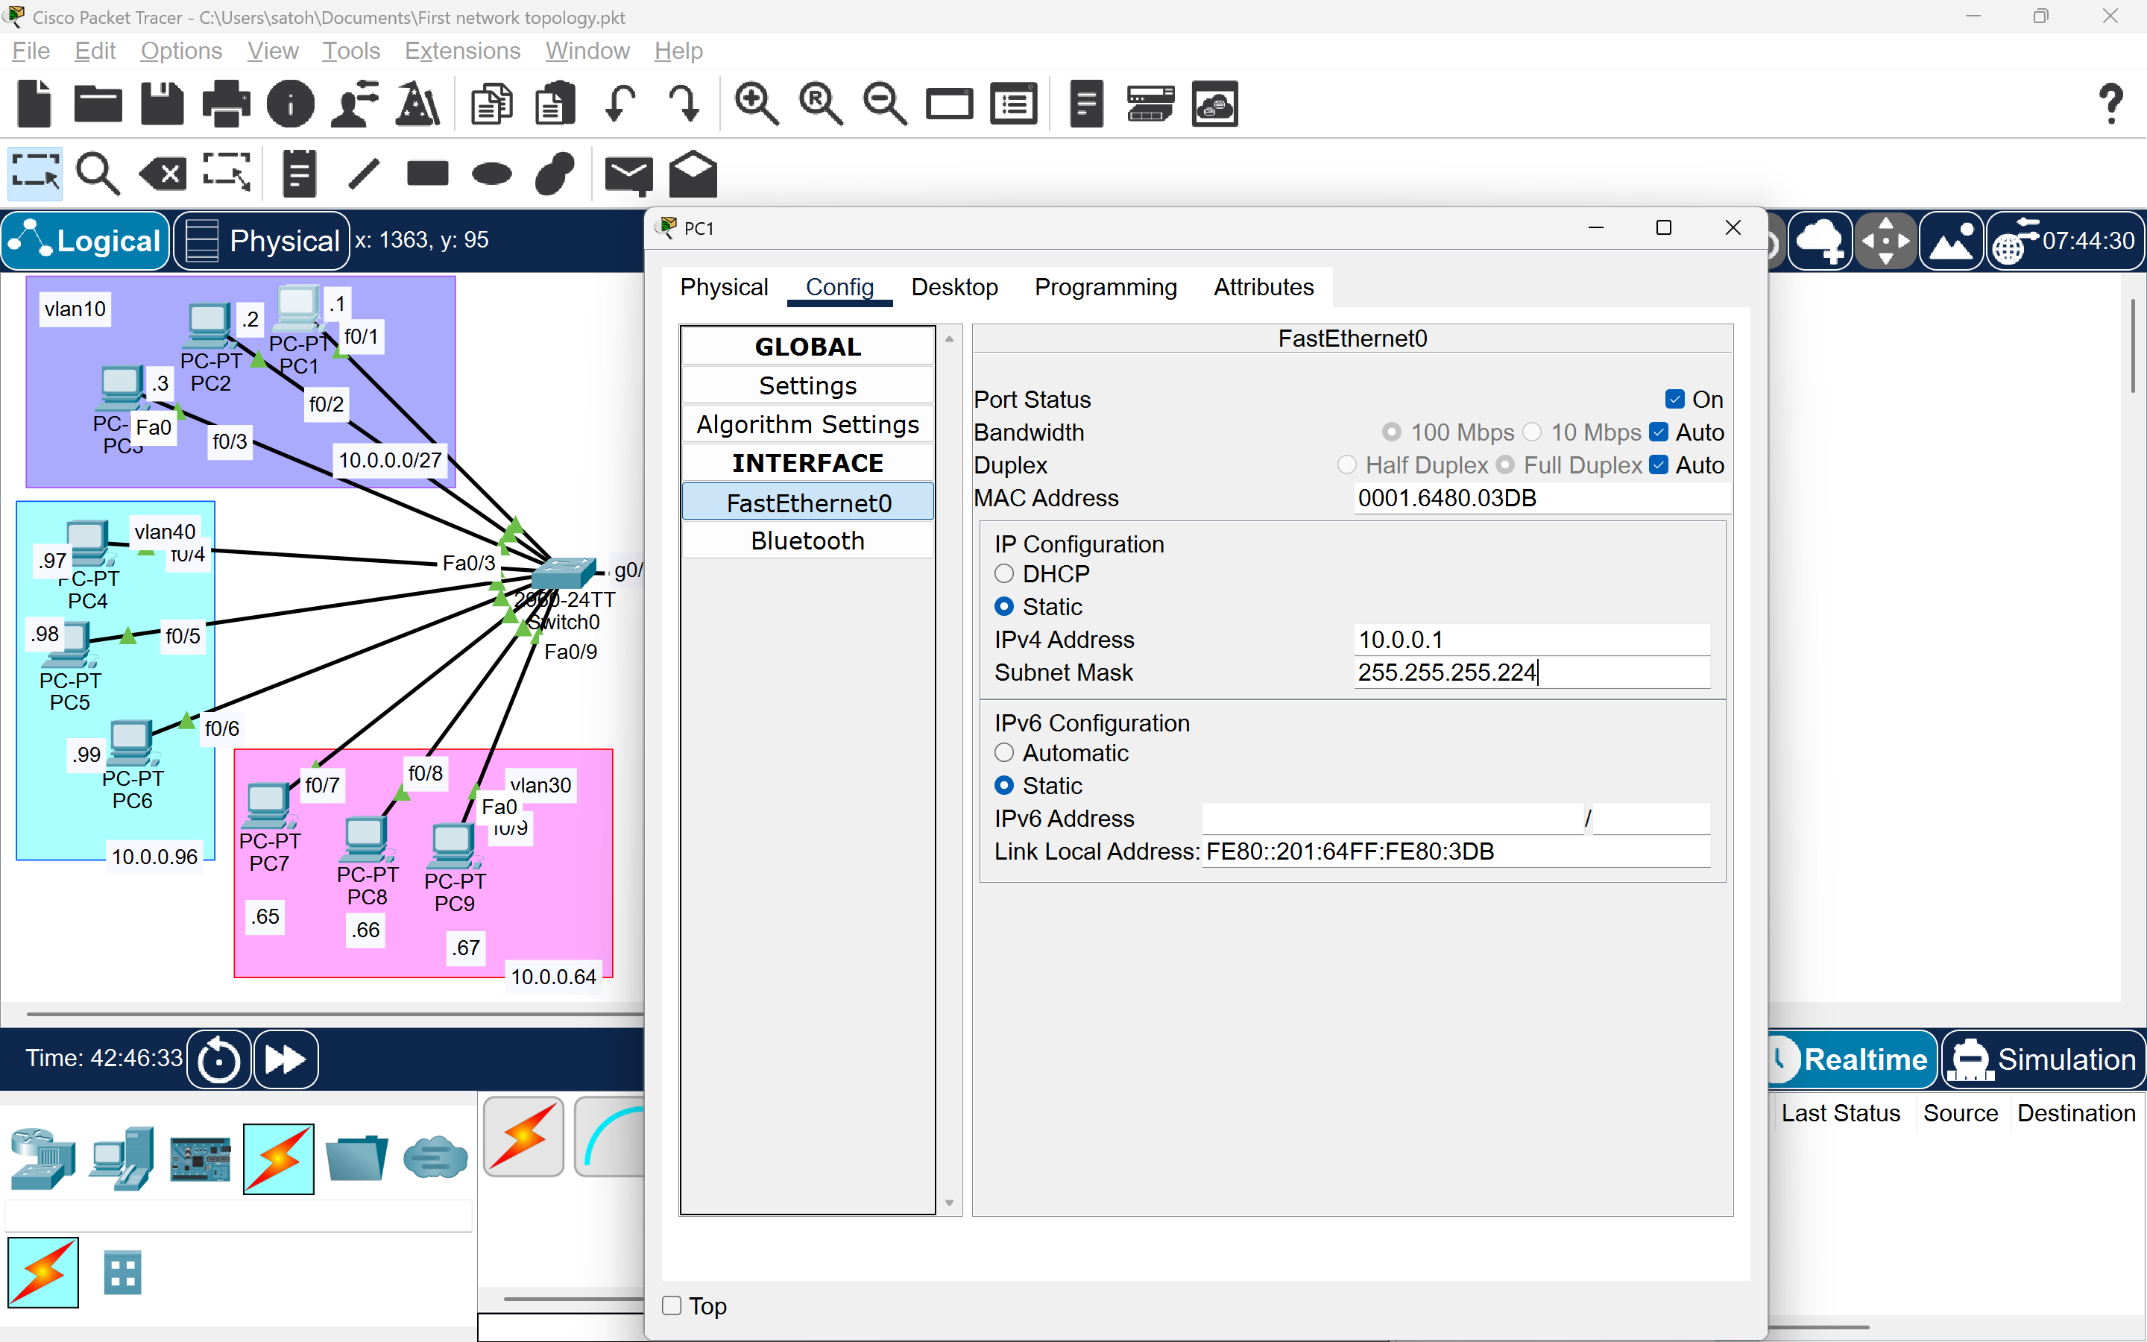Screen dimensions: 2147x1342
Task: Select the Inspect magnifier tool
Action: pos(98,173)
